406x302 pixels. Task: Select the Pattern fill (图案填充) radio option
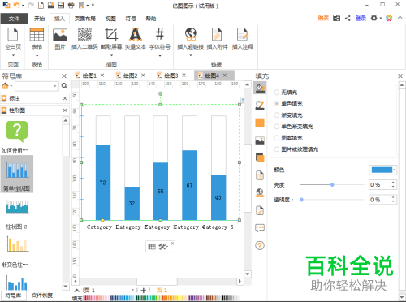277,138
